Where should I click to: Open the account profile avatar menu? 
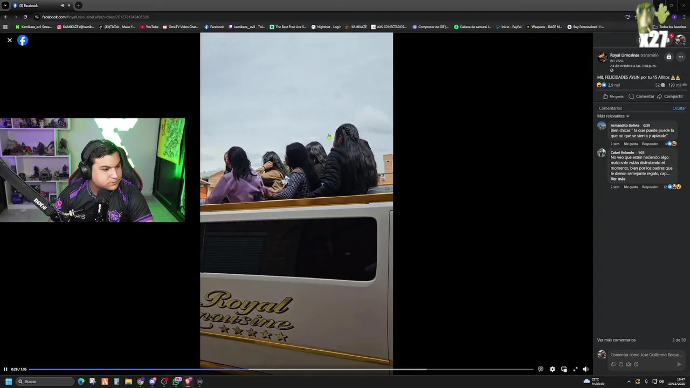[x=680, y=39]
